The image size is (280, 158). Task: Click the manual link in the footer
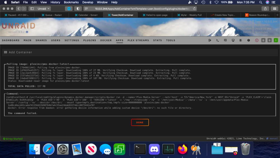274,139
